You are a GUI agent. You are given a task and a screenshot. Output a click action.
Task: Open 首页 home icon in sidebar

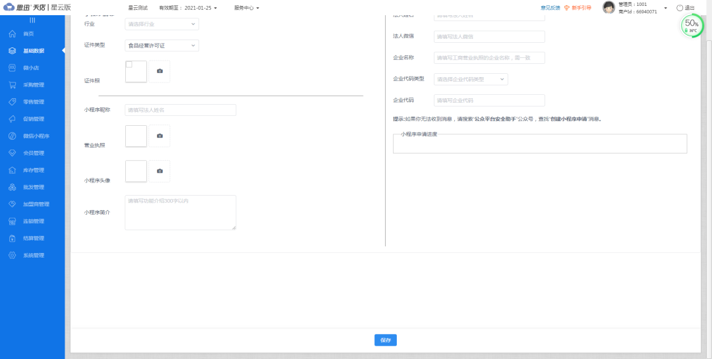tap(13, 34)
